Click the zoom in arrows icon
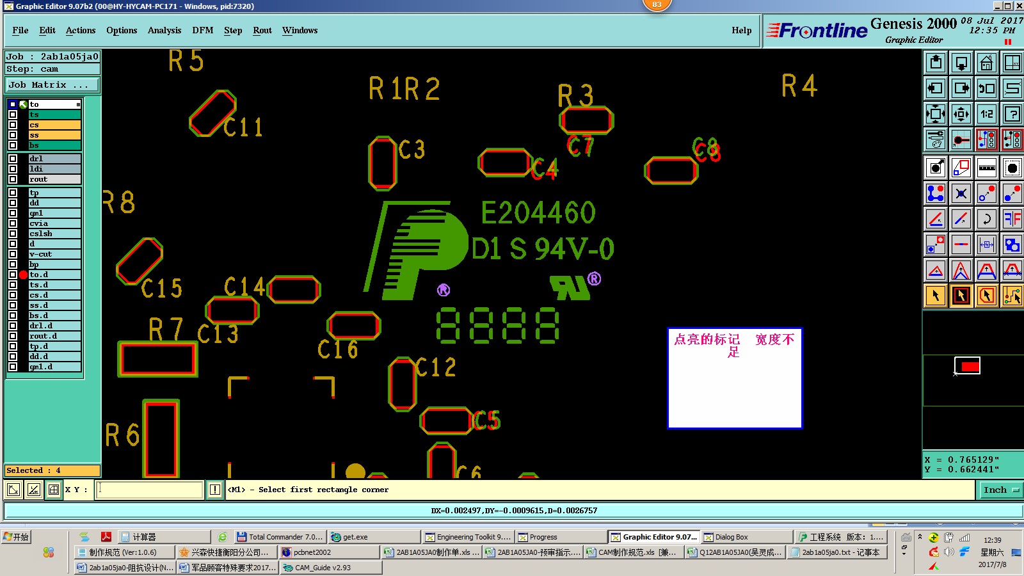This screenshot has height=576, width=1024. point(936,114)
